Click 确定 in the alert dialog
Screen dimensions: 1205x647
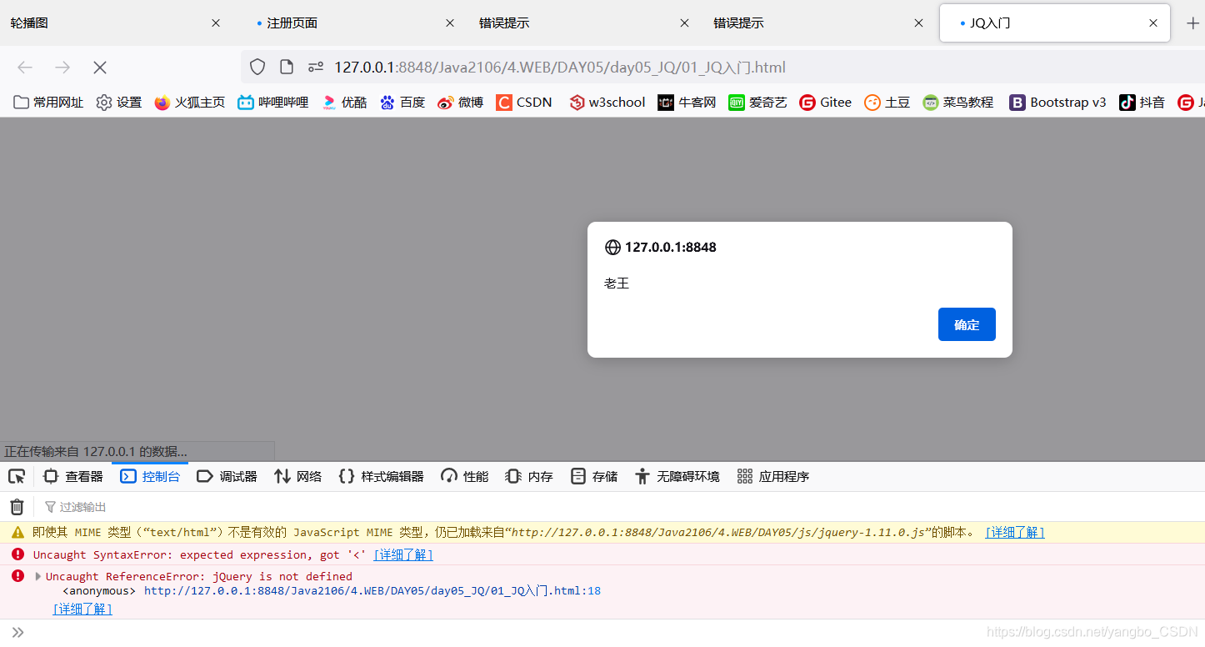click(967, 324)
